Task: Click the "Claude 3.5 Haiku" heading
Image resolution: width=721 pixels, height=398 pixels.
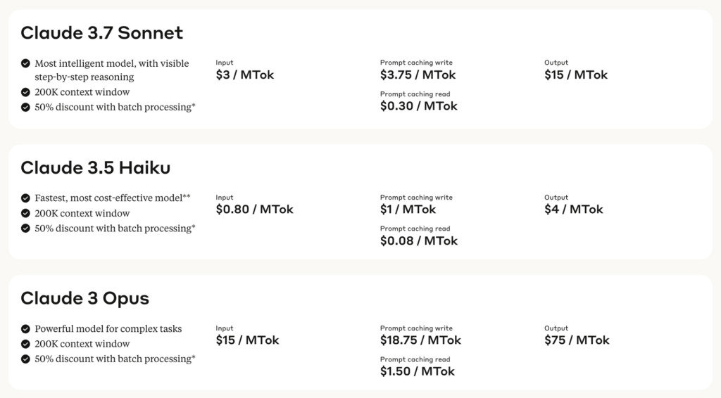Action: coord(95,167)
